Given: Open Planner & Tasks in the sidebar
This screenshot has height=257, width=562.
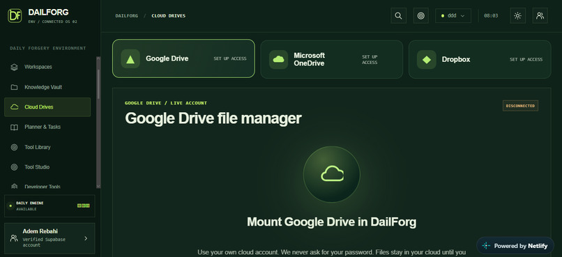Looking at the screenshot, I should point(47,127).
